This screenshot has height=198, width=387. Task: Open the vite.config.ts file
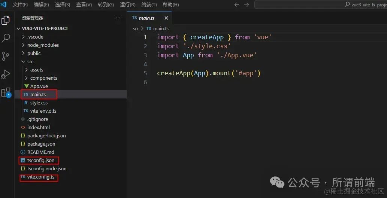click(40, 177)
